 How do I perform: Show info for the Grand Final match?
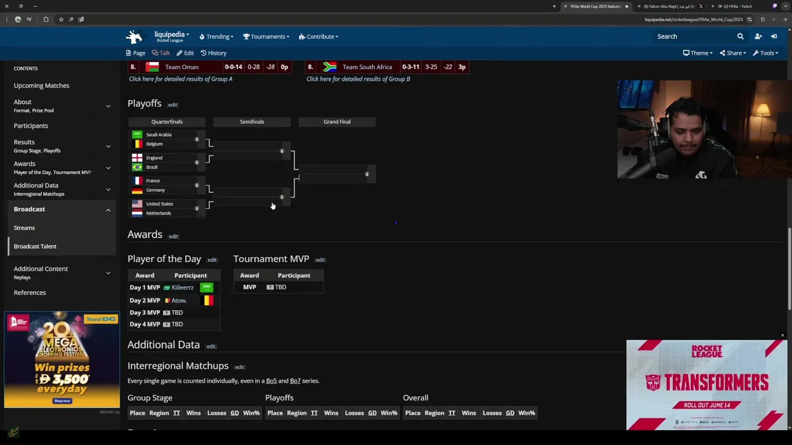coord(367,174)
